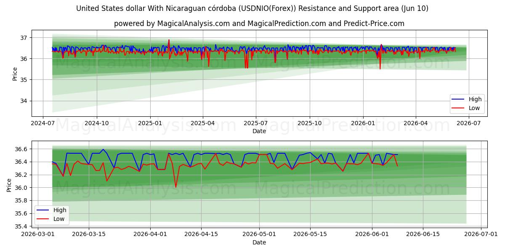Viewport: 505px width, 252px height.
Task: Click the 2024-10 tick label
Action: (97, 123)
